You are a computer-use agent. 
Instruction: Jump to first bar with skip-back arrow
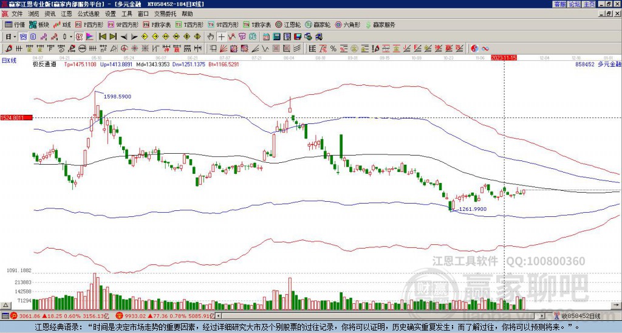point(103,36)
